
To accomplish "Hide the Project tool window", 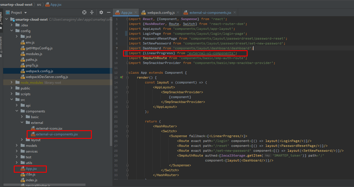I will click(x=109, y=12).
